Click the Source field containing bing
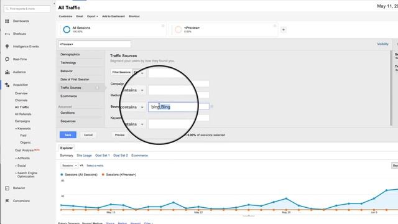The image size is (398, 224). (x=178, y=107)
